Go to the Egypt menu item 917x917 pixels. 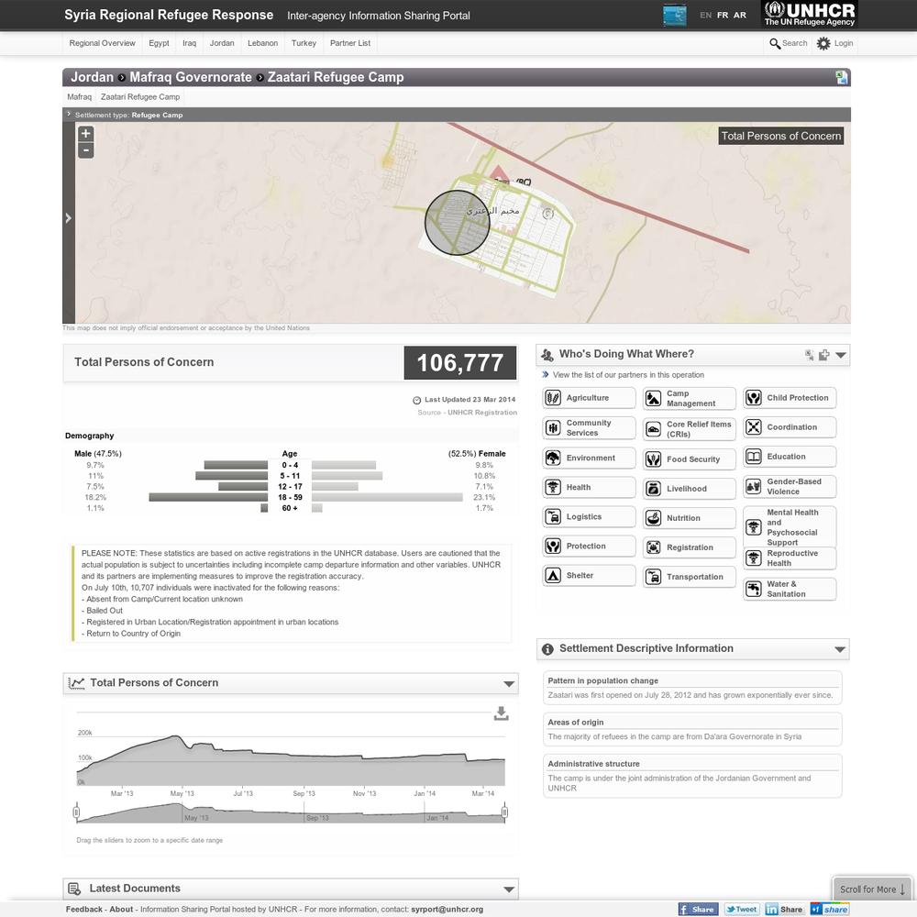[159, 43]
